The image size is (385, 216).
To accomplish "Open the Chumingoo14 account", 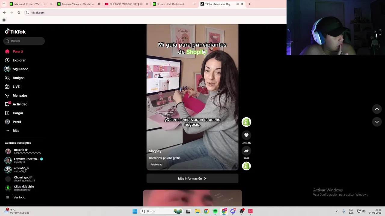I will coord(20,179).
